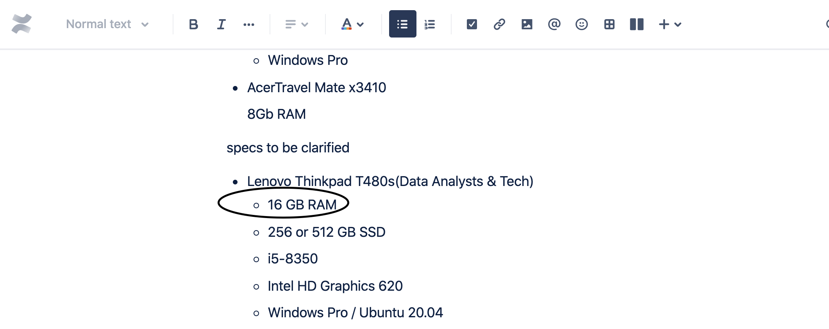Screen dimensions: 829x329
Task: Click the '256 or 512 GB SSD' item
Action: pos(327,232)
